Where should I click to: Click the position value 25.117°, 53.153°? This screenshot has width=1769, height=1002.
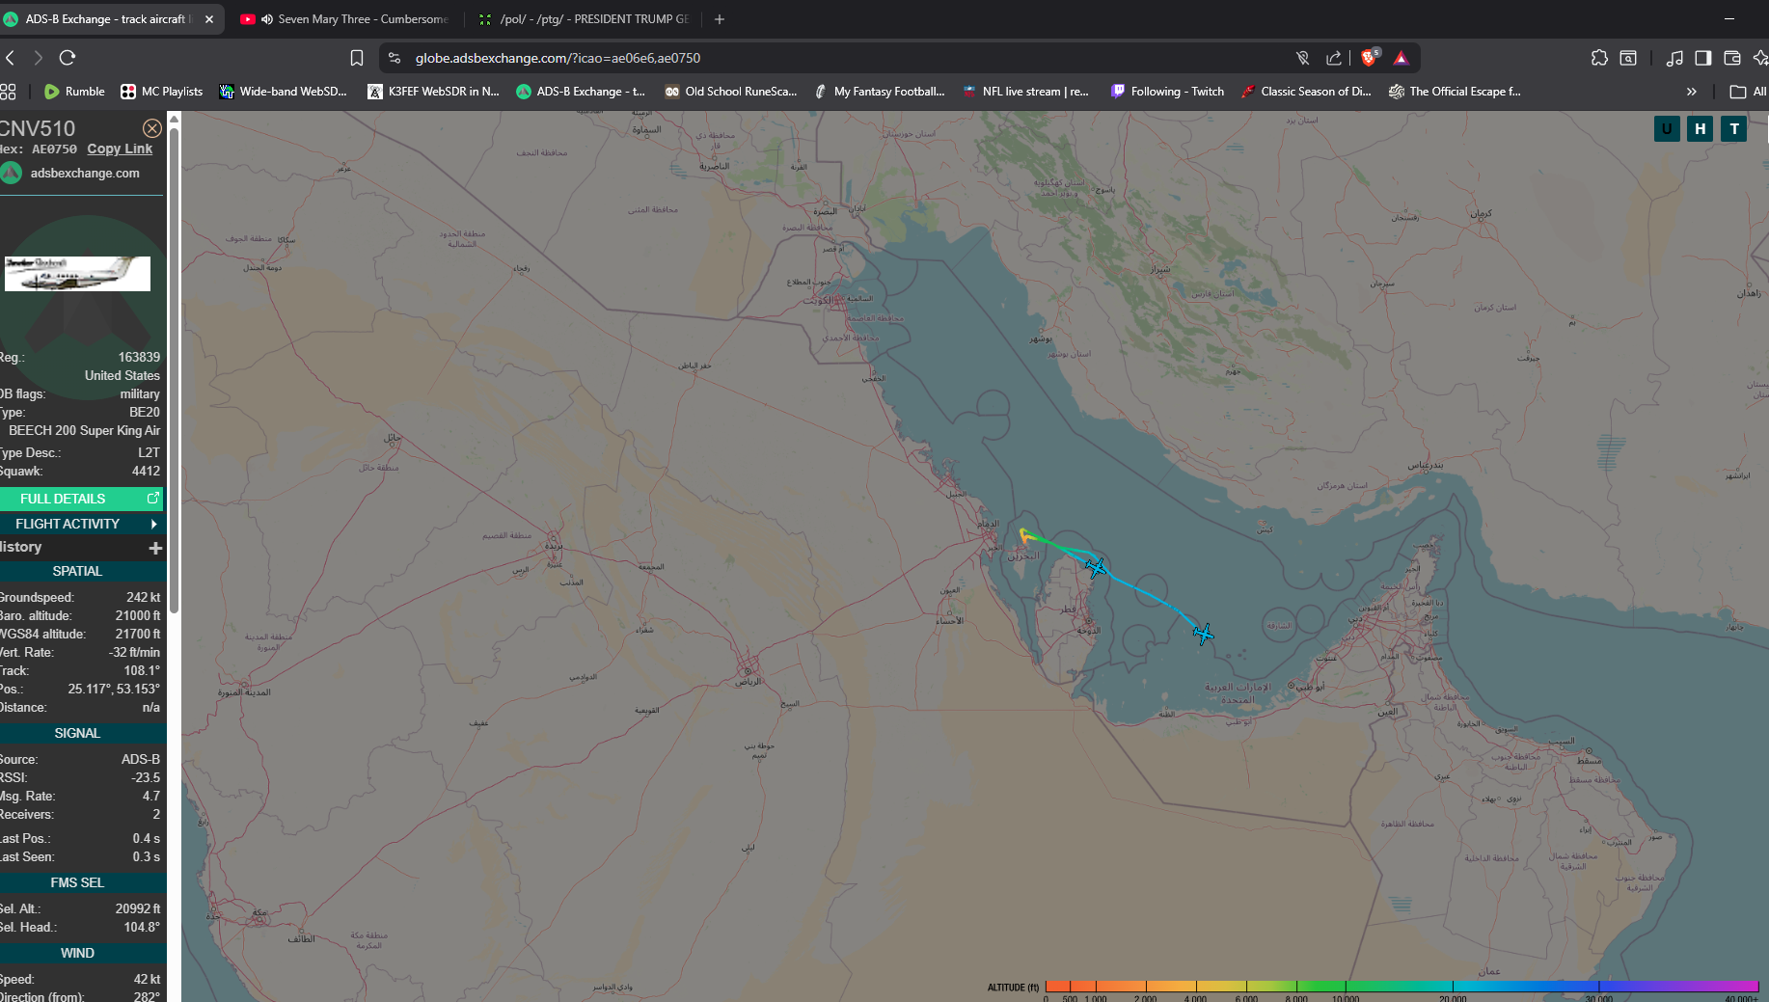114,689
